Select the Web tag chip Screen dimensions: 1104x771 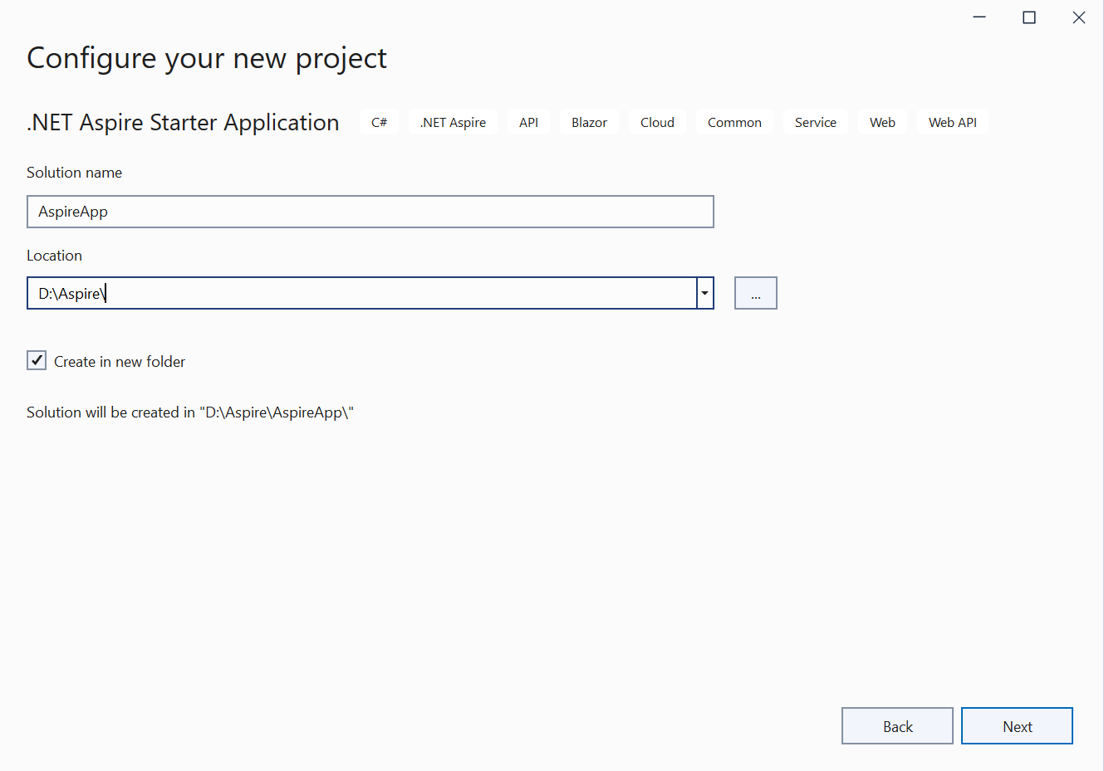click(882, 122)
